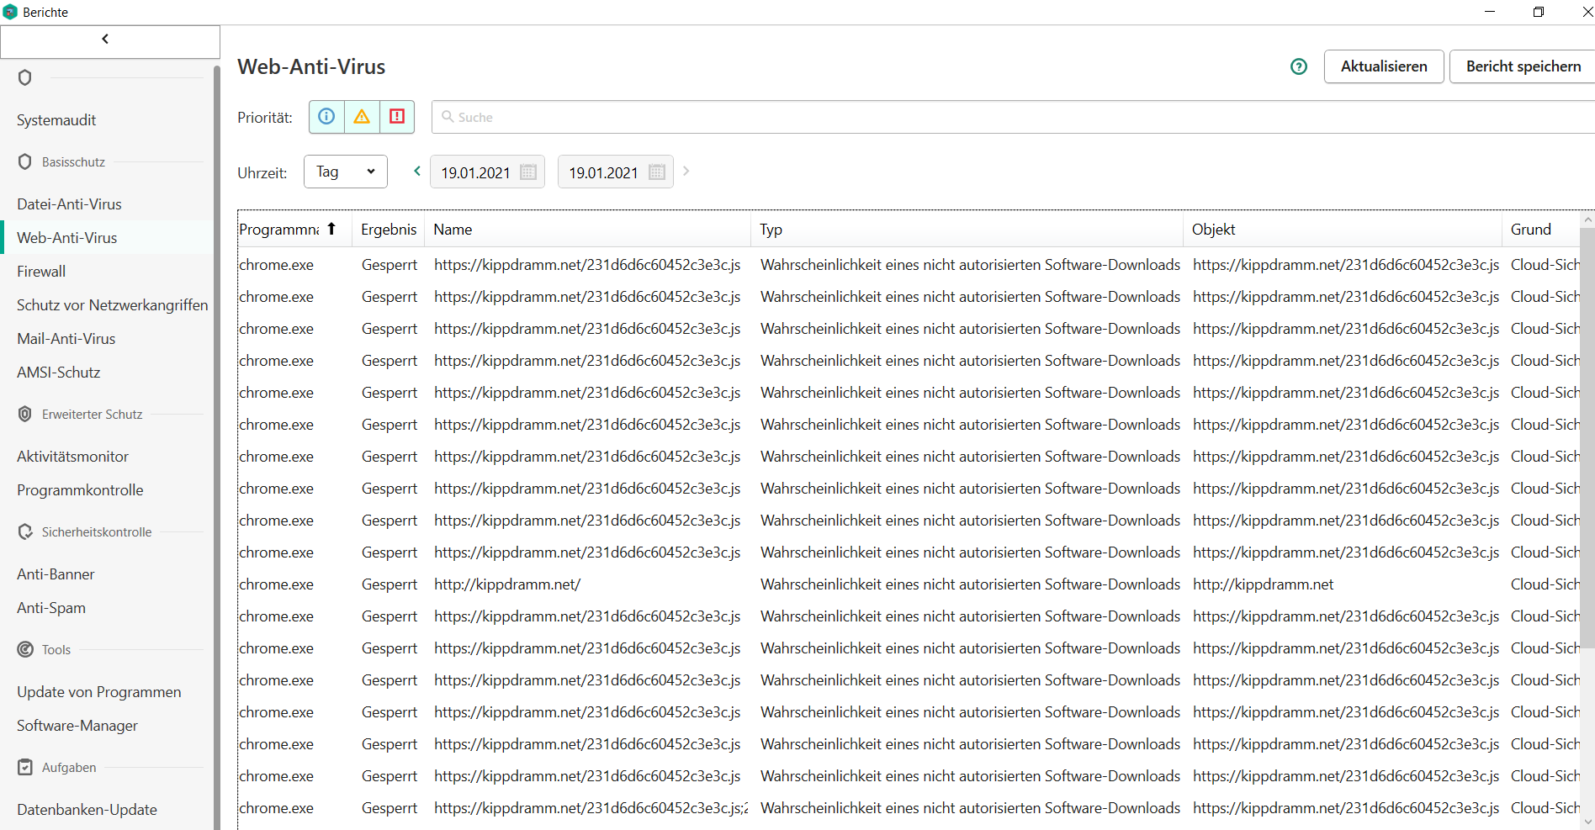Go to the previous day arrow

coord(417,172)
